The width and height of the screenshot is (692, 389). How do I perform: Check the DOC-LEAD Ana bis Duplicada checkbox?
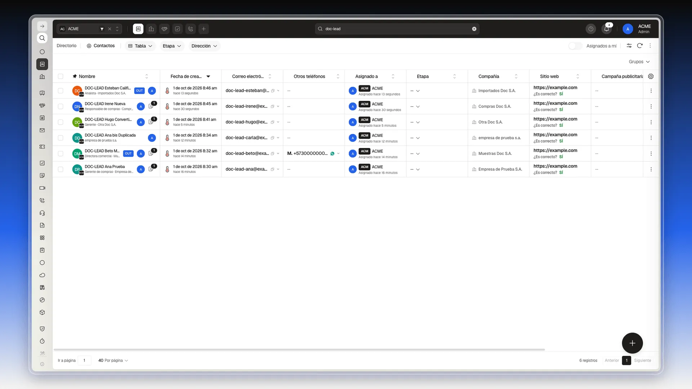point(61,138)
